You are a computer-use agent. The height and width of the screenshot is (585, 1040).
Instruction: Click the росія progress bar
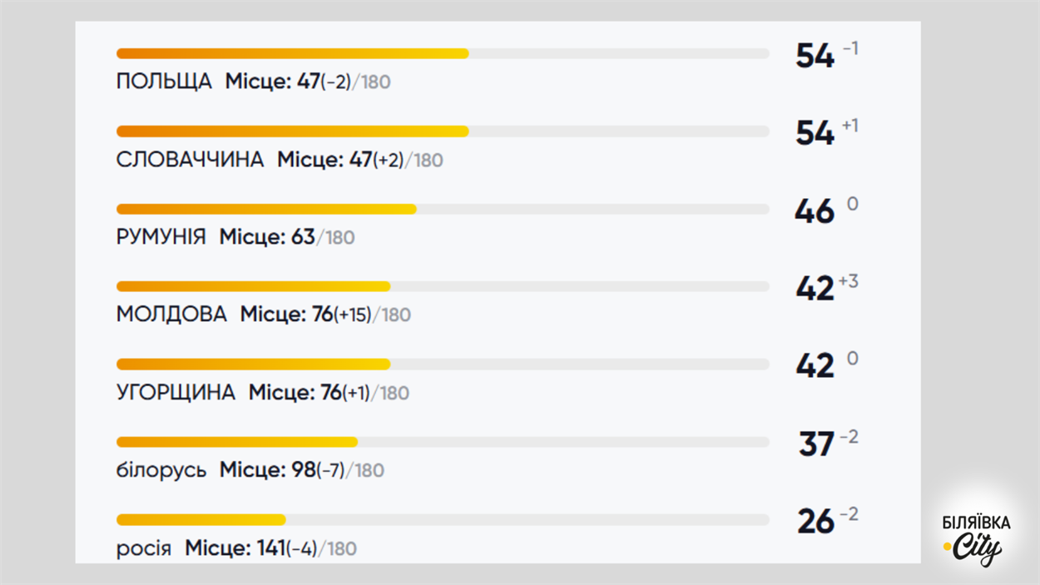tap(443, 520)
